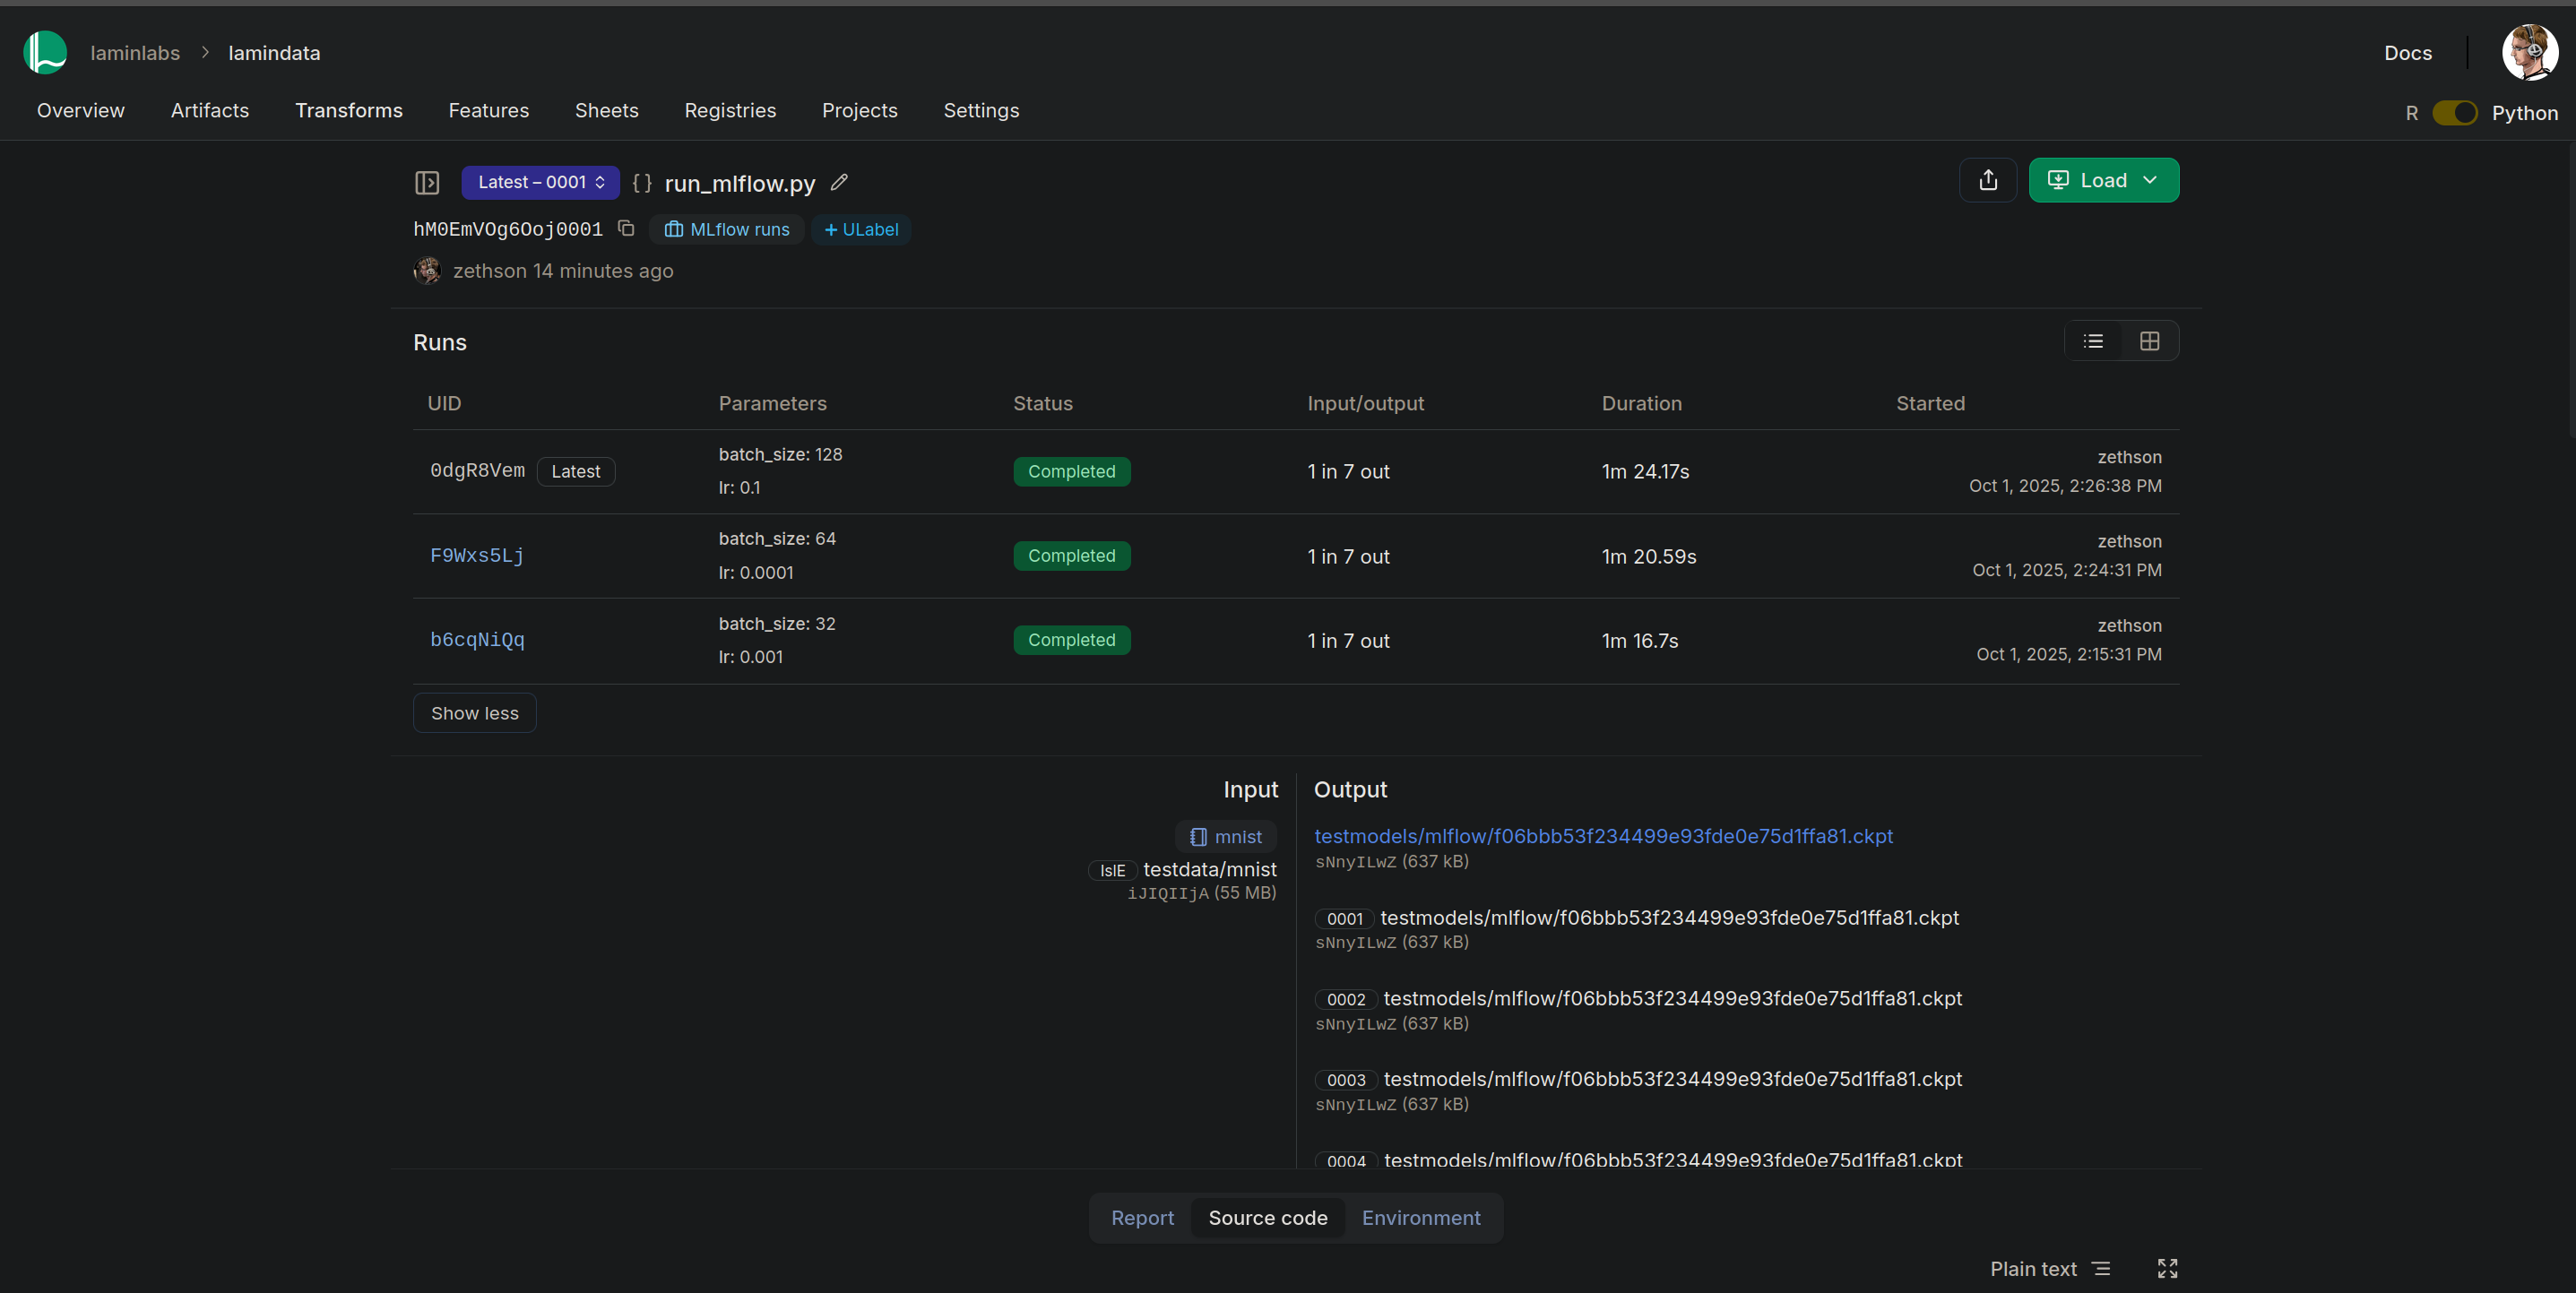
Task: Switch runs to grid view
Action: [2149, 341]
